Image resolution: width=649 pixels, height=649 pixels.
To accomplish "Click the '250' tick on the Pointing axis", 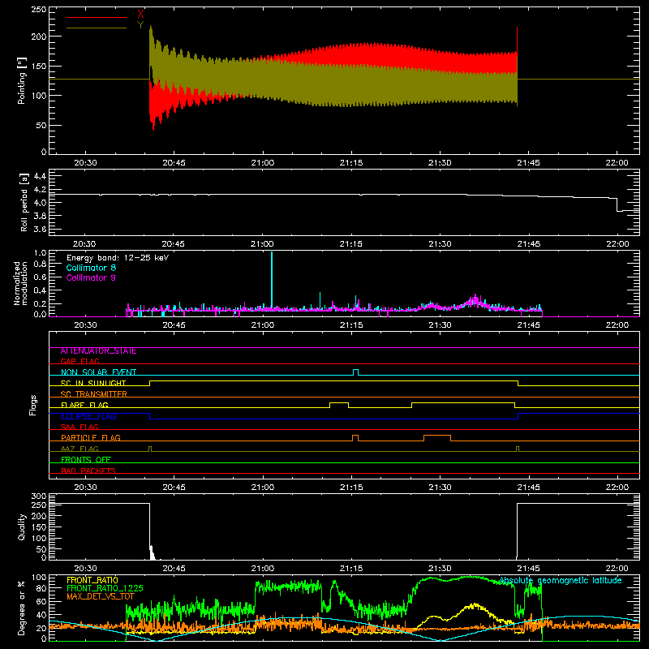I will [x=38, y=10].
